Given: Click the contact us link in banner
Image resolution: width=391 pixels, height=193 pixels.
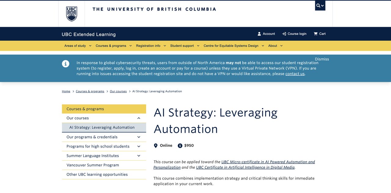Looking at the screenshot, I should [x=295, y=74].
